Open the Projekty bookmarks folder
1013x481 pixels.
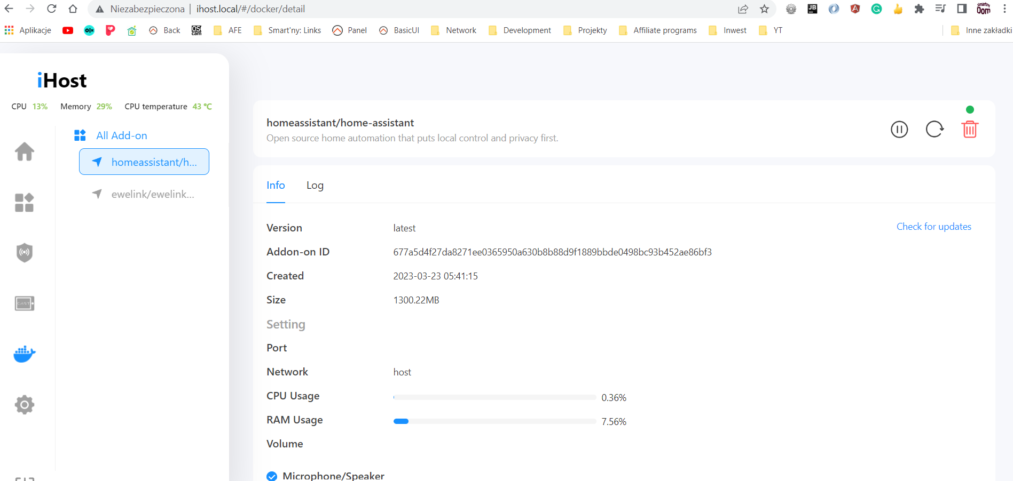[585, 30]
